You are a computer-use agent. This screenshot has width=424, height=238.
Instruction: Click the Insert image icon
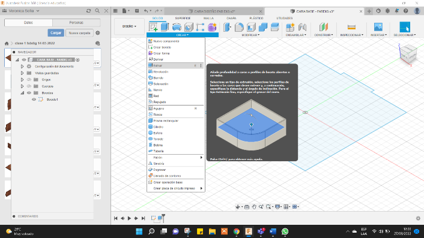coord(378,27)
